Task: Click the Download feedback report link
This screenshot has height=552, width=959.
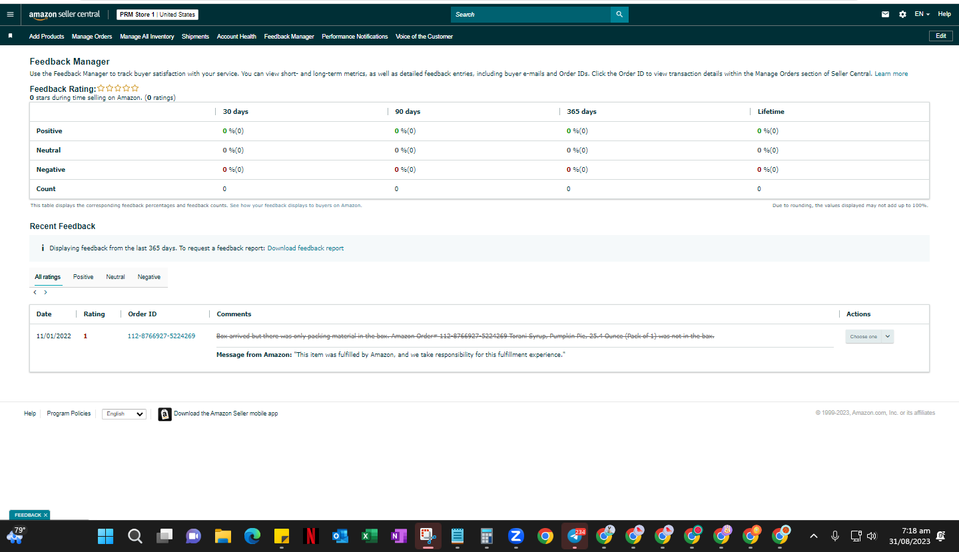Action: [306, 248]
